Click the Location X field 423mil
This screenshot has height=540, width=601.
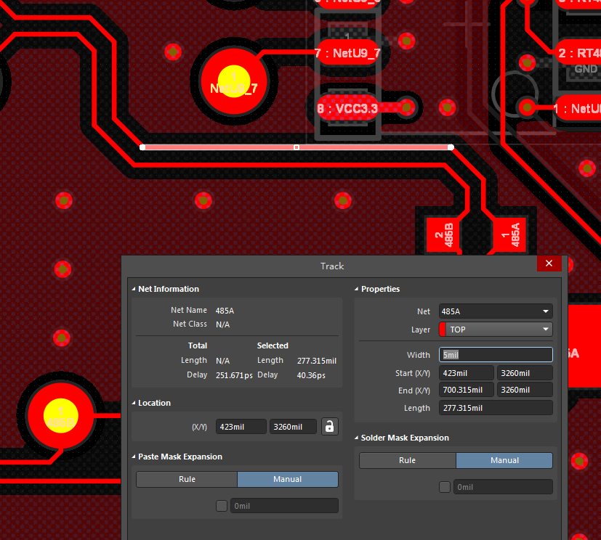coord(241,427)
